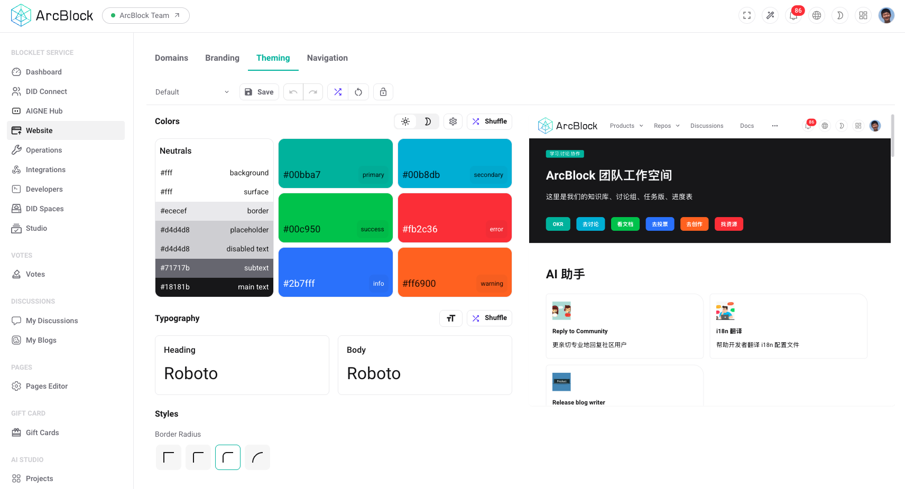Screen dimensions: 905x489
Task: Undo the last theme change
Action: pyautogui.click(x=293, y=91)
